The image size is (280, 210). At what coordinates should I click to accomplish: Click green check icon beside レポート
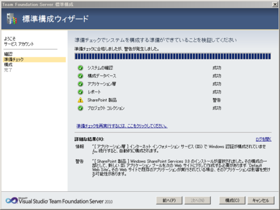[80, 92]
